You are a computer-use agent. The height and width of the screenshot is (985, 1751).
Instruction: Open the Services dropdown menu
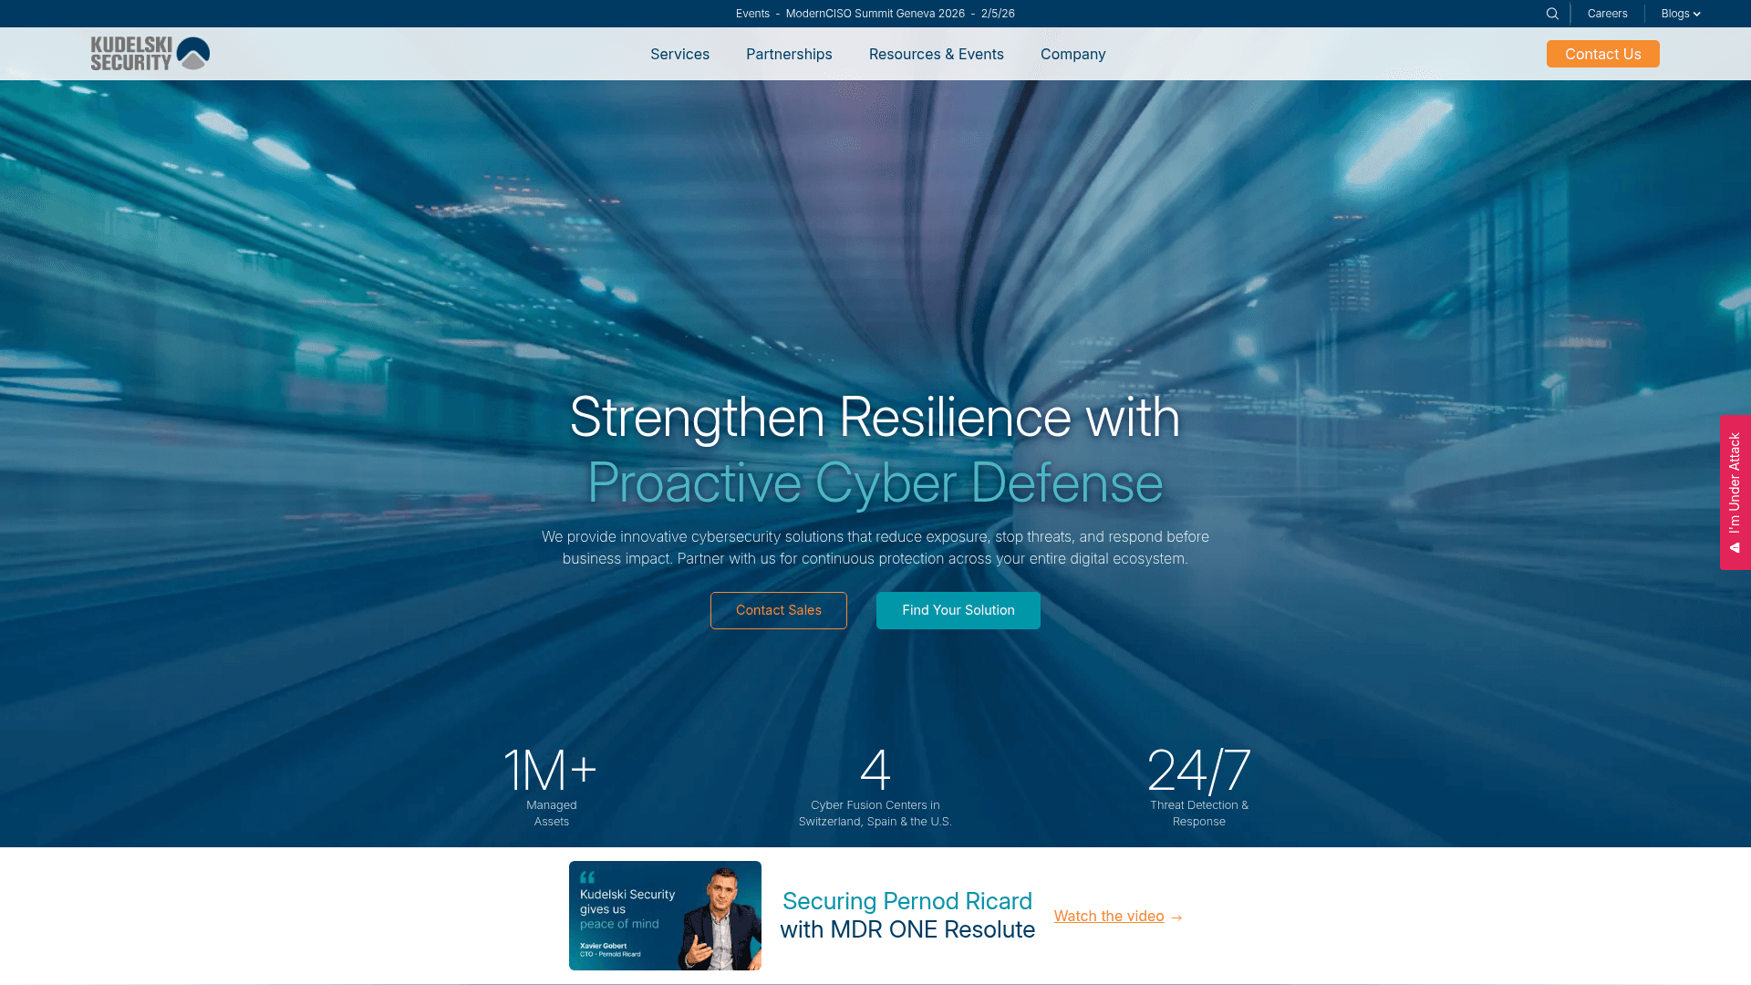coord(679,54)
